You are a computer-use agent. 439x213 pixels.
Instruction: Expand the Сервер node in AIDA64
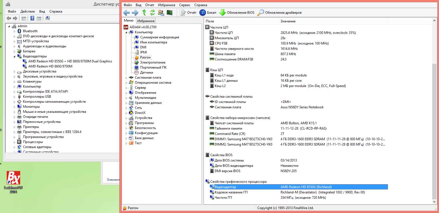coord(126,88)
